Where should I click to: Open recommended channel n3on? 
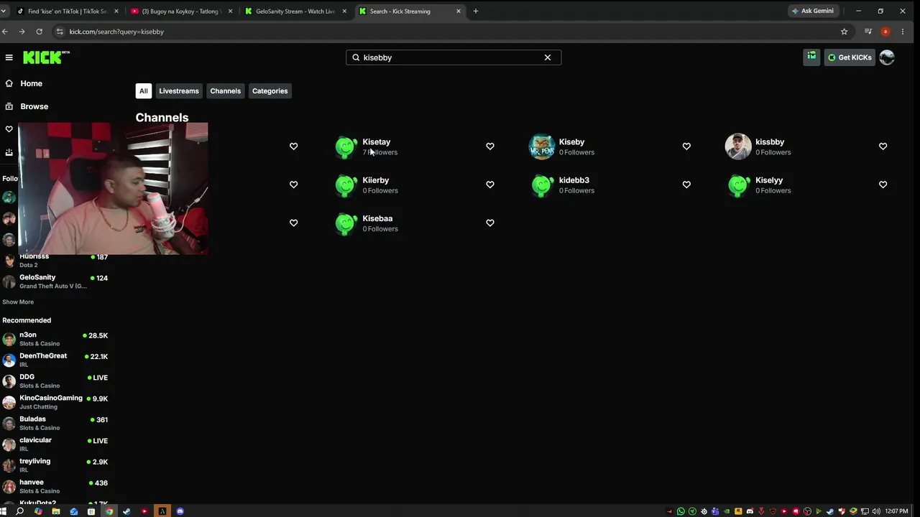55,339
